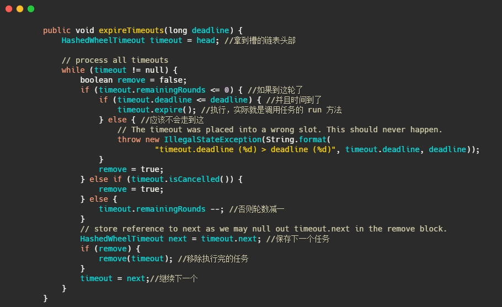Click the yellow minimize window dot
Image resolution: width=502 pixels, height=307 pixels.
[20, 9]
